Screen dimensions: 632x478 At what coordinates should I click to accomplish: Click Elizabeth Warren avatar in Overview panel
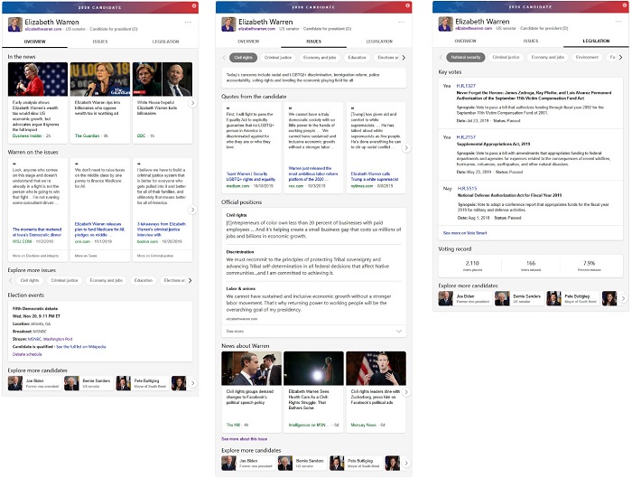pos(15,24)
